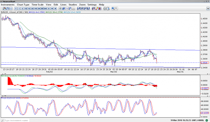
Task: Select the horizontal line tool
Action: point(85,9)
